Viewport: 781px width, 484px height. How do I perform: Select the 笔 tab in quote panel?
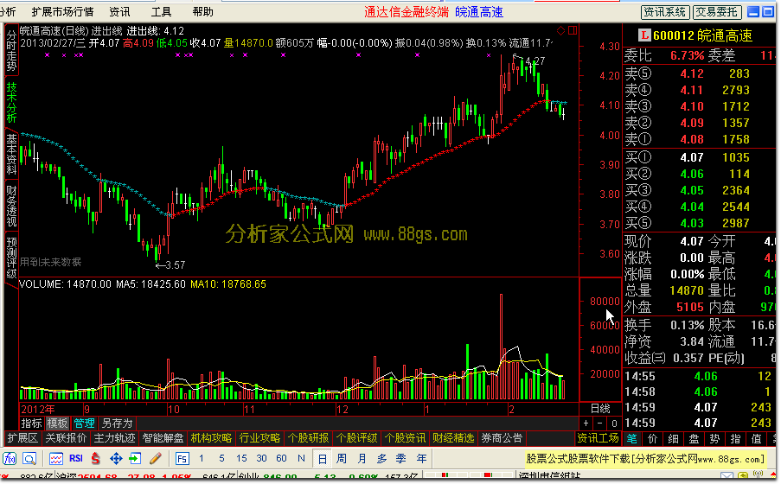click(x=632, y=439)
